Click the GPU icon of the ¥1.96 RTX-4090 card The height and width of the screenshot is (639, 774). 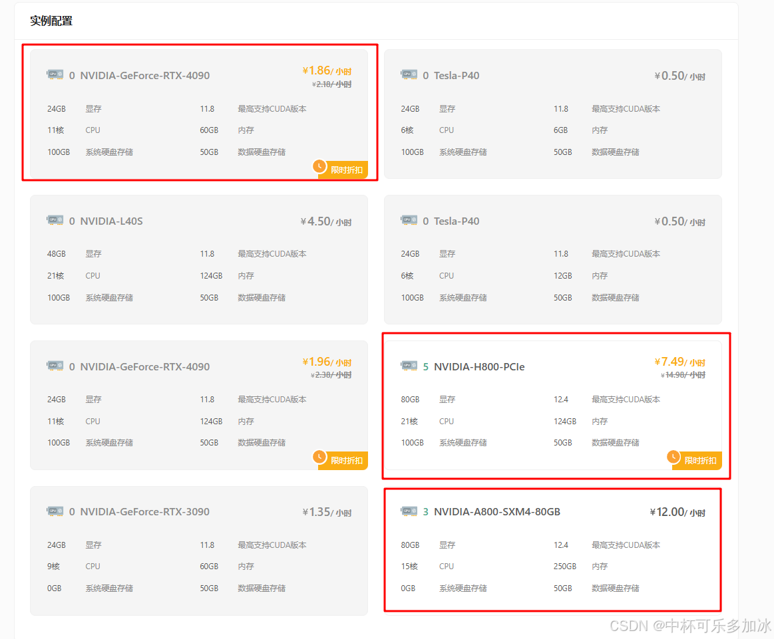pyautogui.click(x=55, y=366)
